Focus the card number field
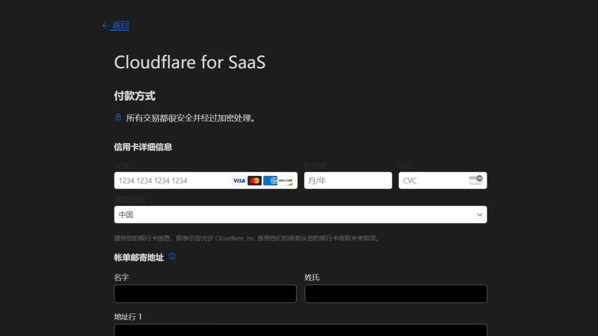Viewport: 598px width, 336px height. tap(206, 180)
